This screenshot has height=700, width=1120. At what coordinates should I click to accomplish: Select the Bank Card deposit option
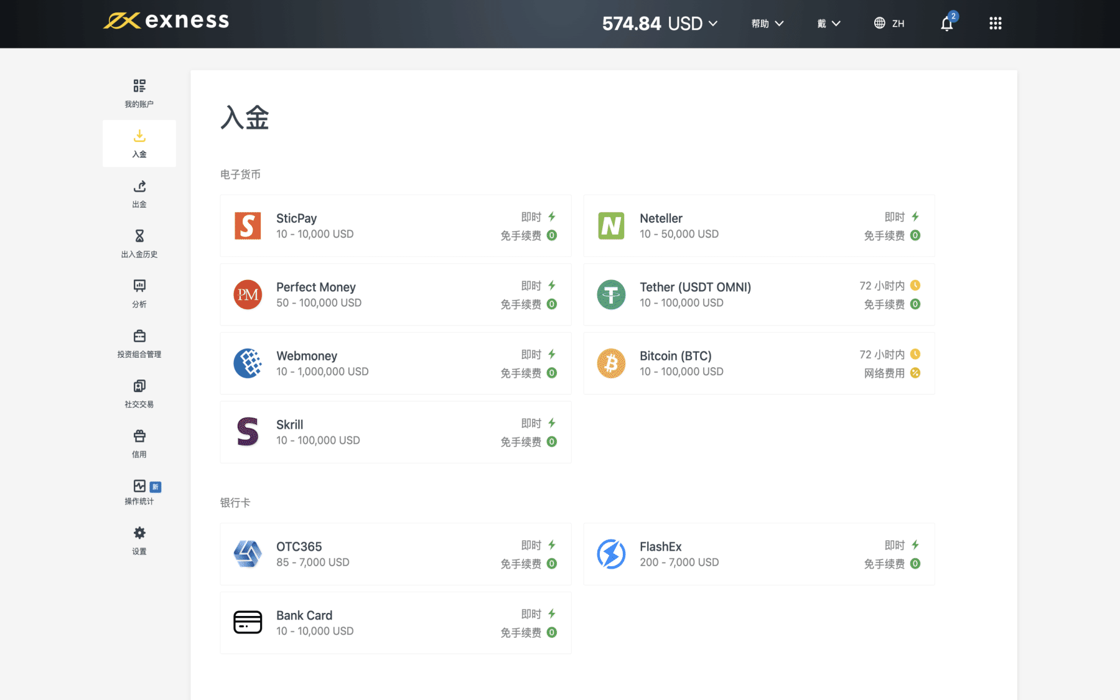click(x=395, y=623)
